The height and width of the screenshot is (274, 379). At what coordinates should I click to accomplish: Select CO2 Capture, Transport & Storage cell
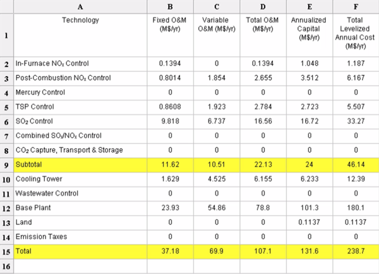pyautogui.click(x=80, y=151)
